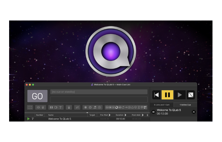Click the green zoom window button
The width and height of the screenshot is (222, 142).
(x=33, y=85)
